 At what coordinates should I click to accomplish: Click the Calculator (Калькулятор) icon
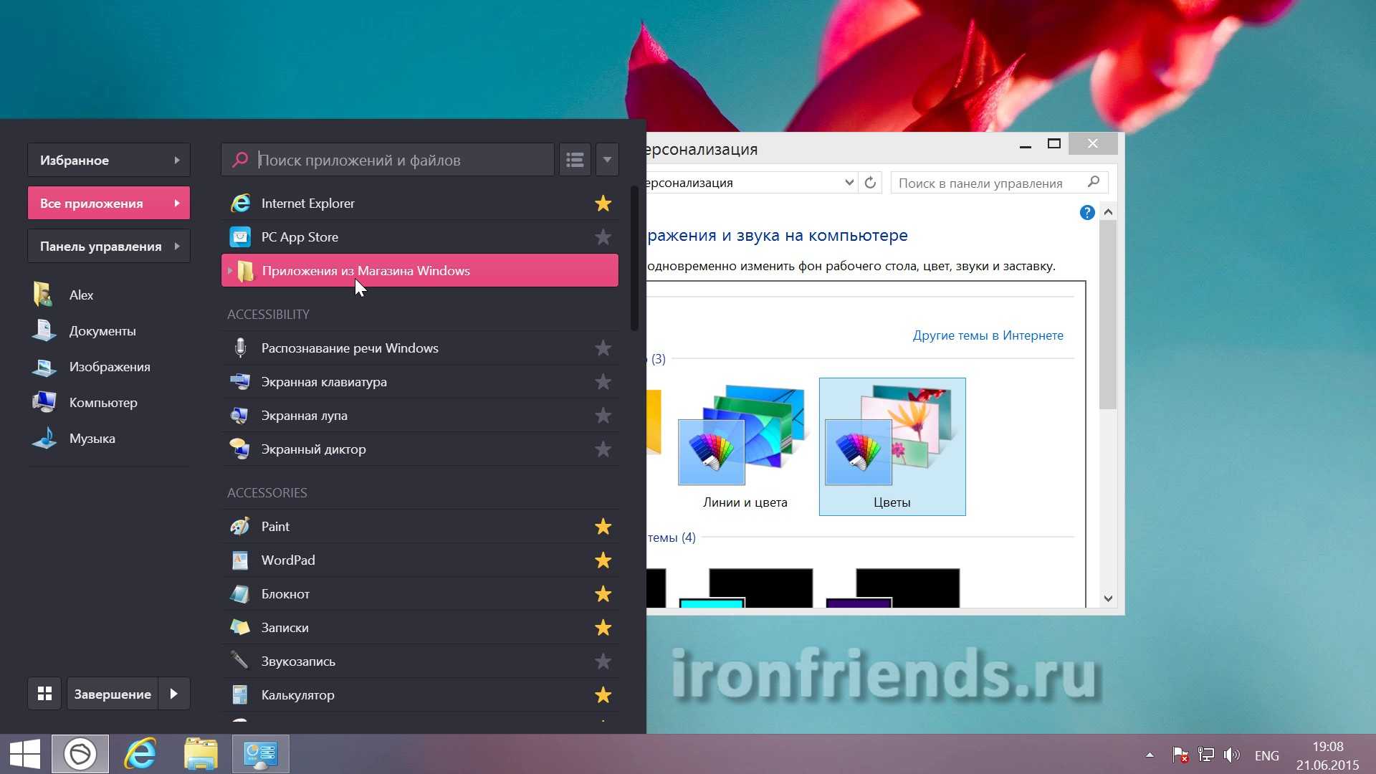click(240, 695)
